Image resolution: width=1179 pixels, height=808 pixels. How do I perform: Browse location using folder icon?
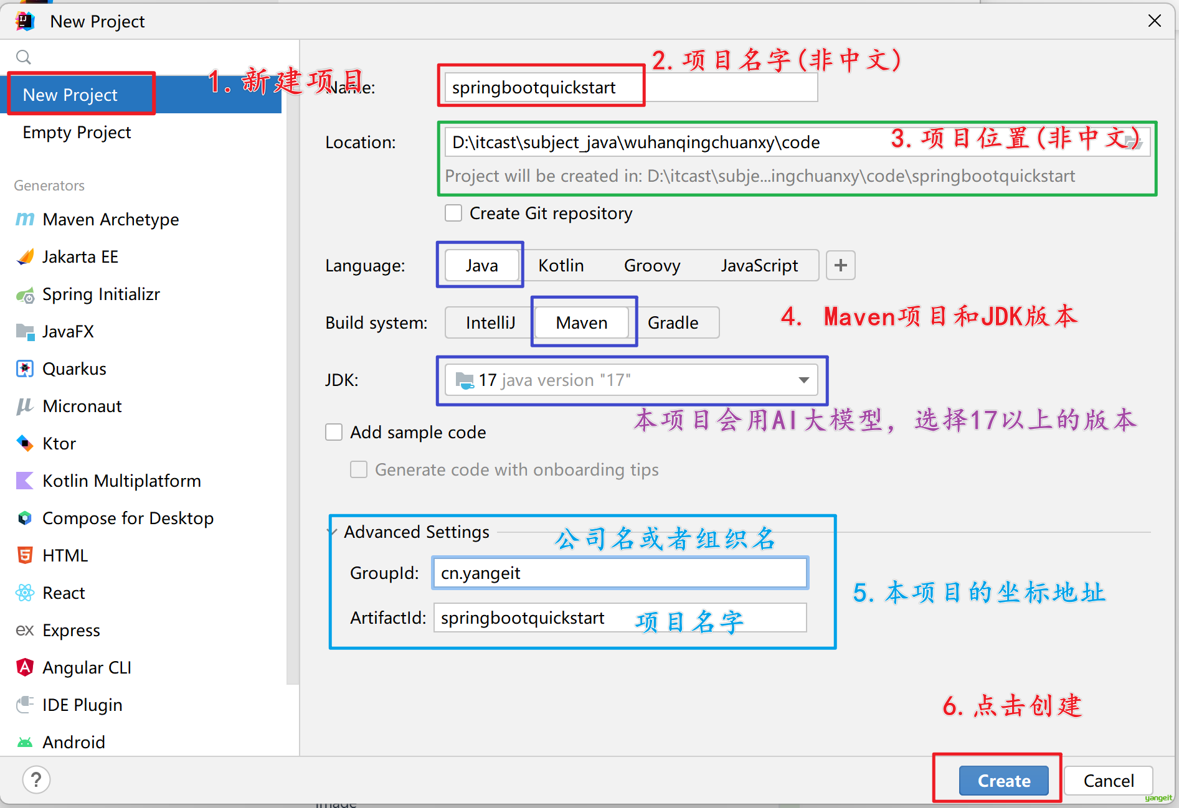pyautogui.click(x=1134, y=143)
